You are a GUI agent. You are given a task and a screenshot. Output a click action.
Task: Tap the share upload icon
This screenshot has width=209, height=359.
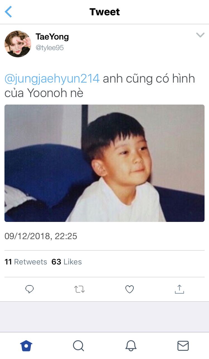pos(179,289)
